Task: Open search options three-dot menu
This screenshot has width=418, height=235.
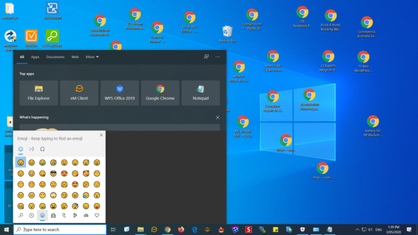Action: click(218, 57)
